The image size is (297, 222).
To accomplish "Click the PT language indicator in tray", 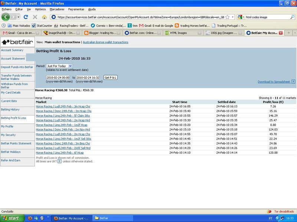I will coord(270,218).
